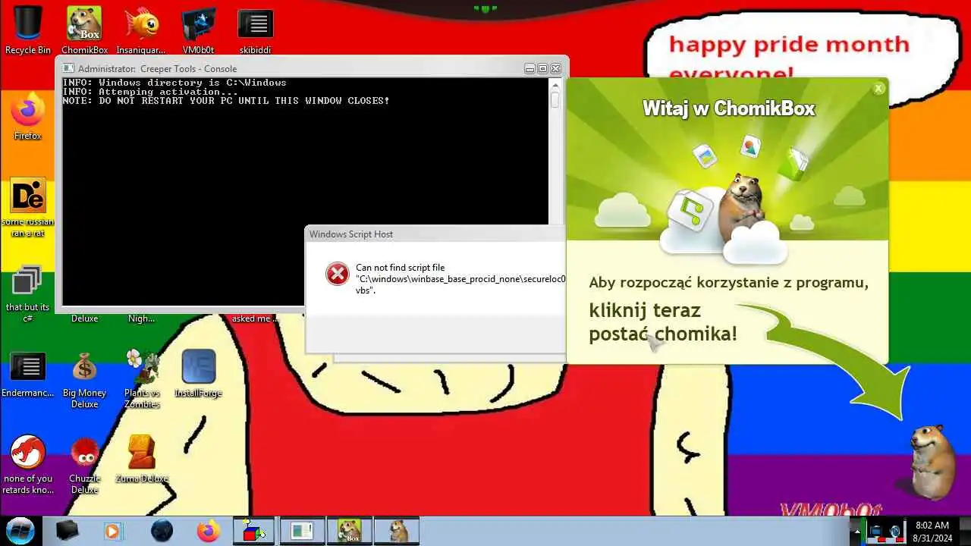
Task: Select the 'some russian ran a rat' De icon
Action: pyautogui.click(x=28, y=207)
